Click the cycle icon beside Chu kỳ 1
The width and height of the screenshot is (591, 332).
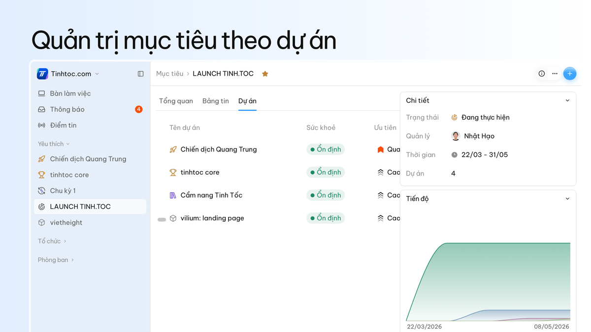coord(42,191)
